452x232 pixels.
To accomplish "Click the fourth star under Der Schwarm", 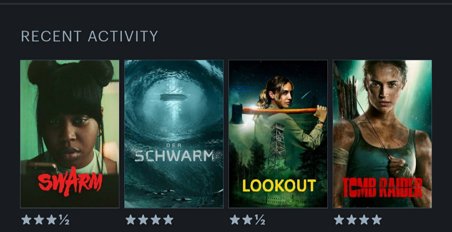I will click(168, 220).
